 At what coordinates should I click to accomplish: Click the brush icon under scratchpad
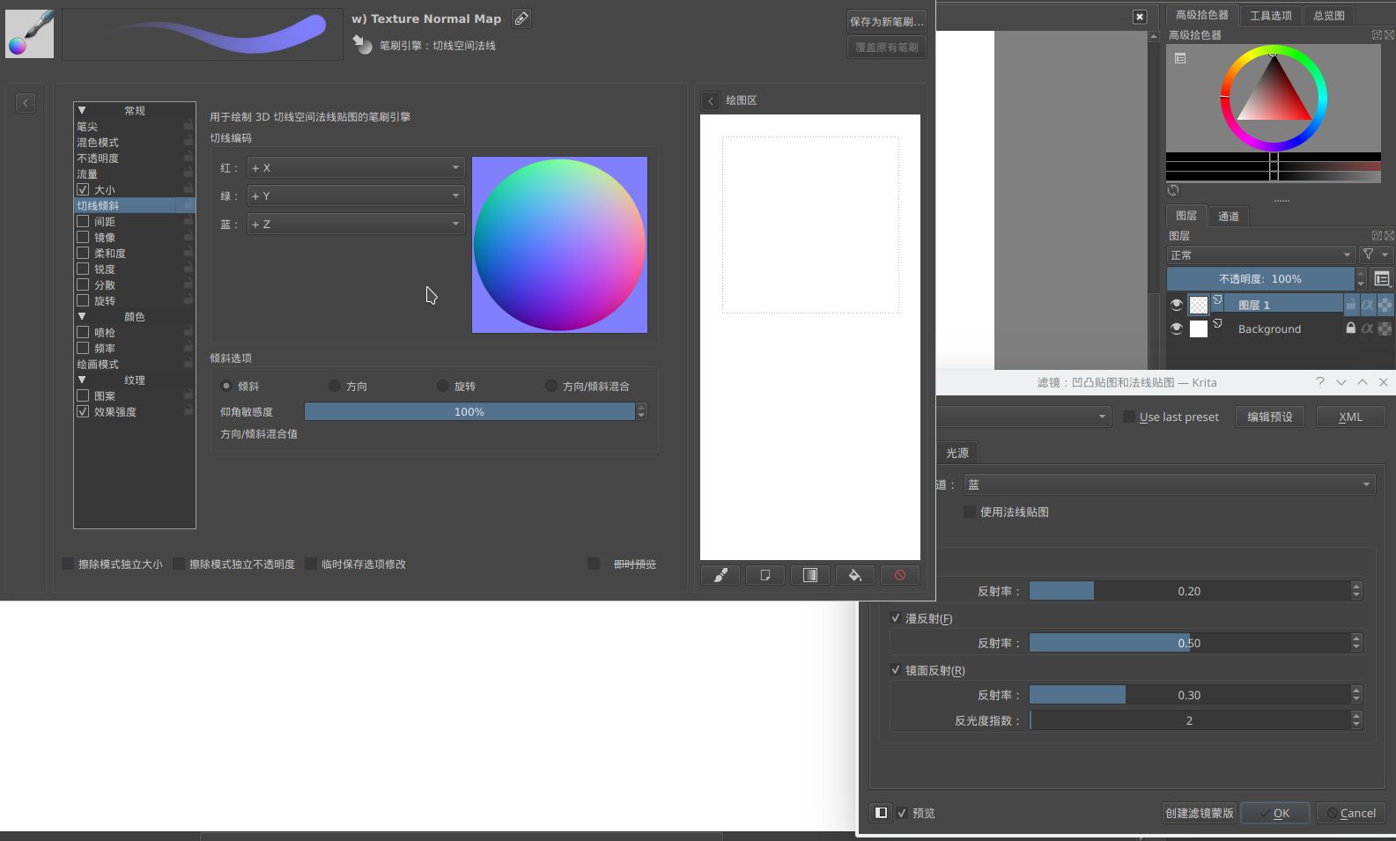click(720, 575)
